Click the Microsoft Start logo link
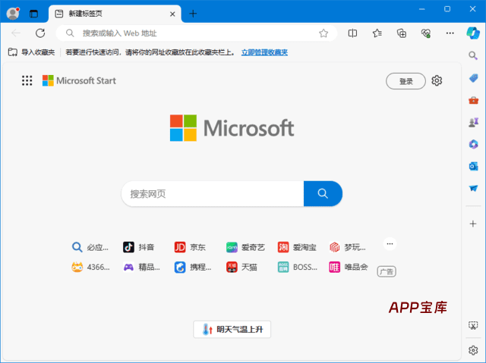 tap(79, 80)
